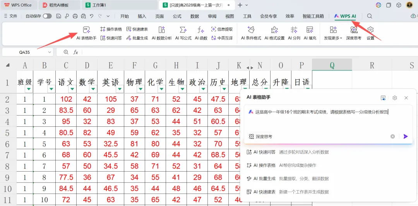The image size is (418, 206).
Task: Click the save icon in quick toolbar
Action: [59, 16]
